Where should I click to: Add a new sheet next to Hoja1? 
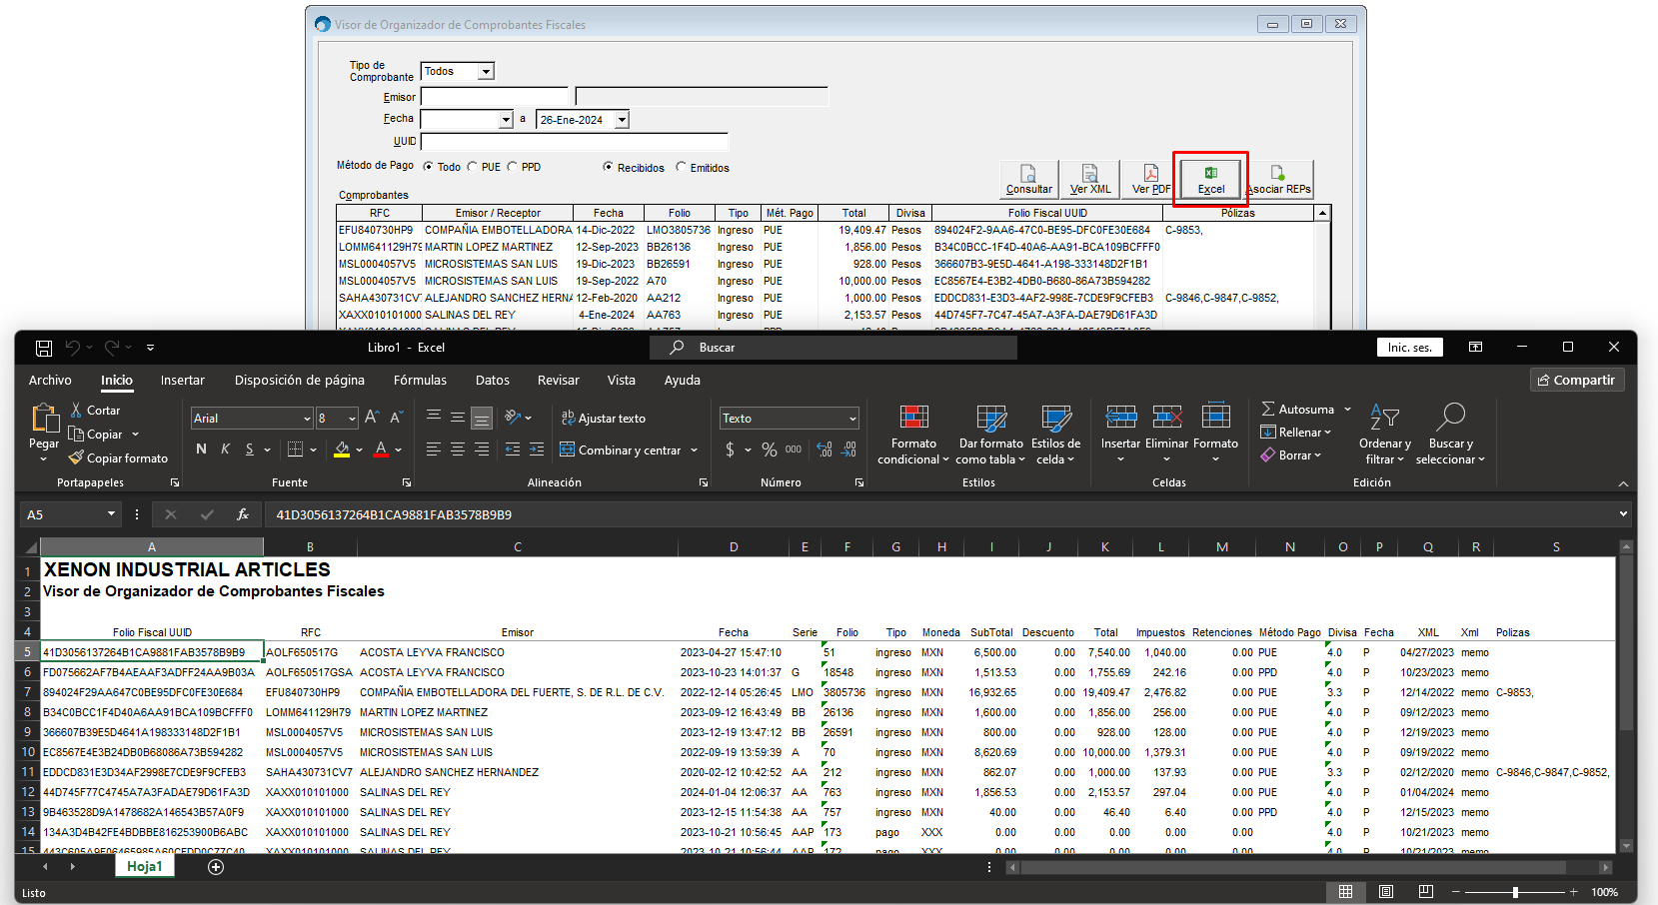coord(216,867)
